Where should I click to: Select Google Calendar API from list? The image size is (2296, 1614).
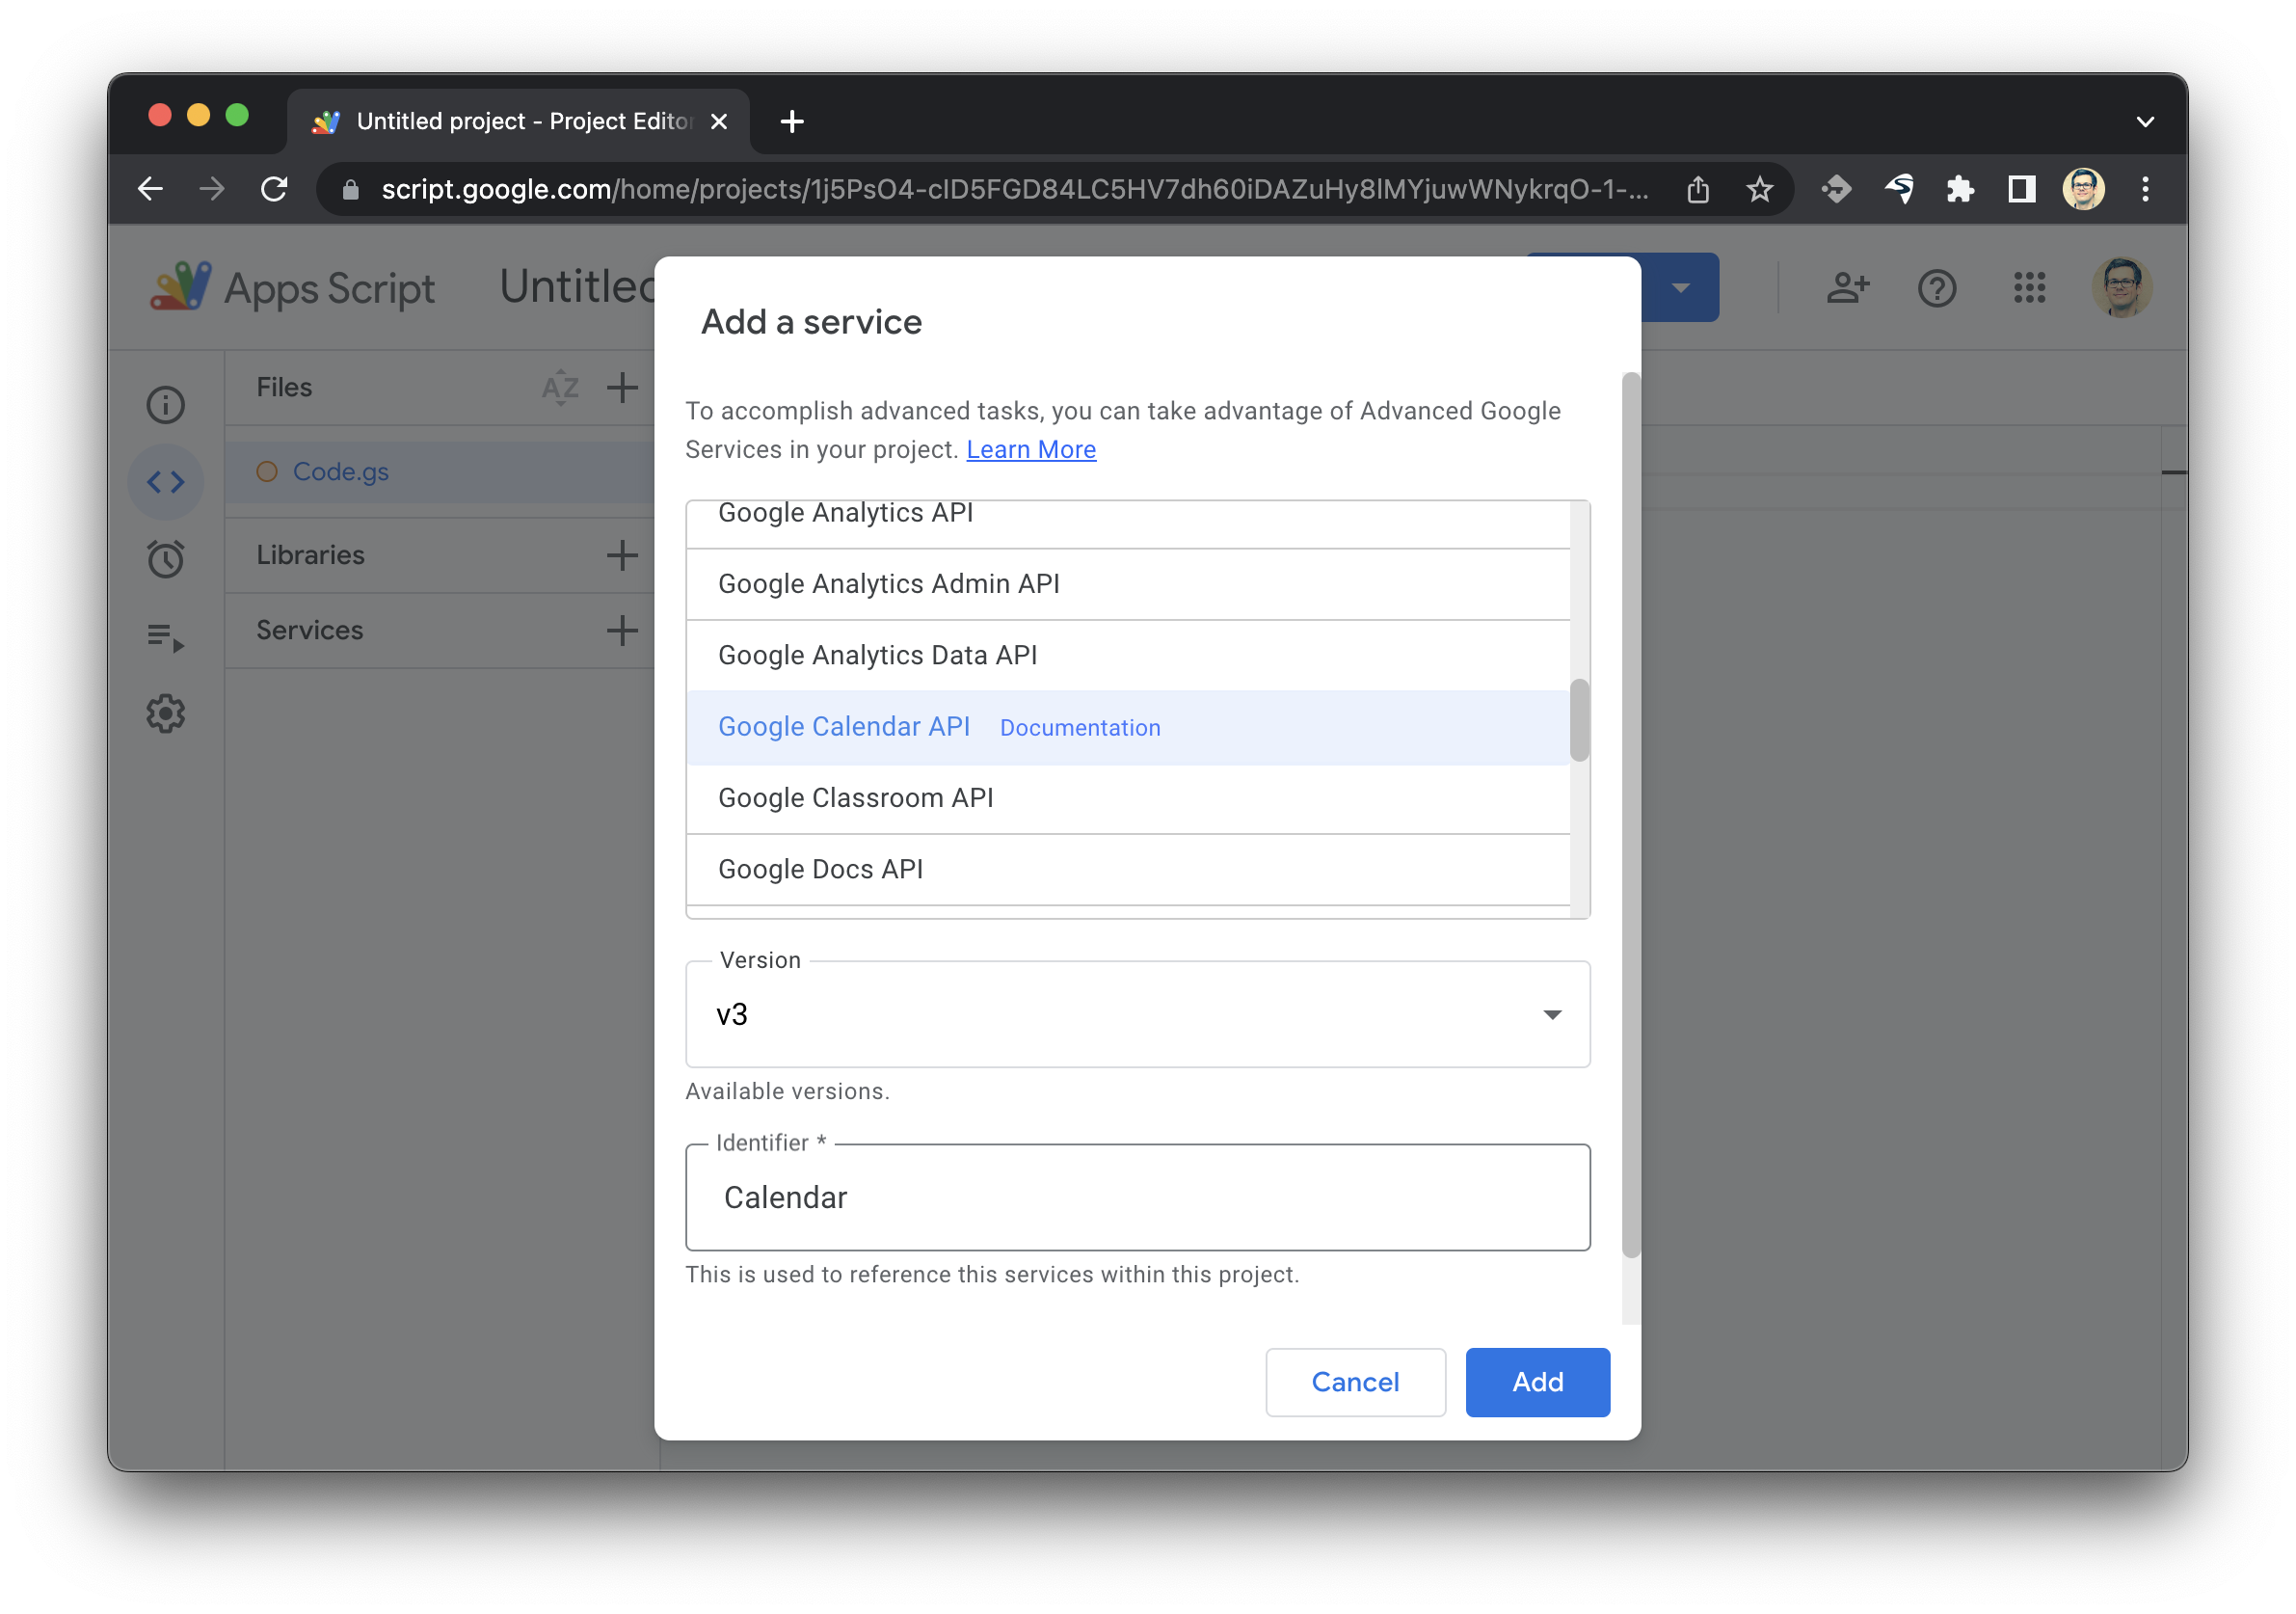coord(843,727)
